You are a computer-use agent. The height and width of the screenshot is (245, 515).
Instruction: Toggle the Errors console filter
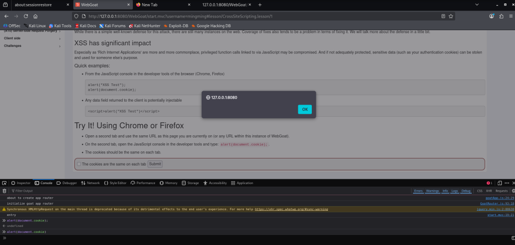[418, 191]
